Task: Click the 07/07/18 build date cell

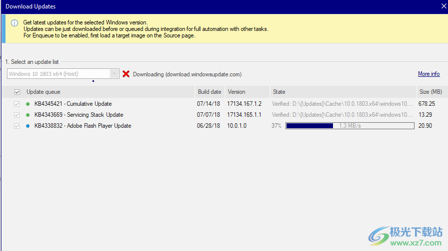Action: point(208,115)
